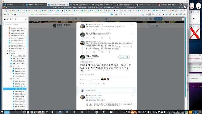Click the green extension toolbar icon
This screenshot has width=202, height=114.
[x=173, y=15]
